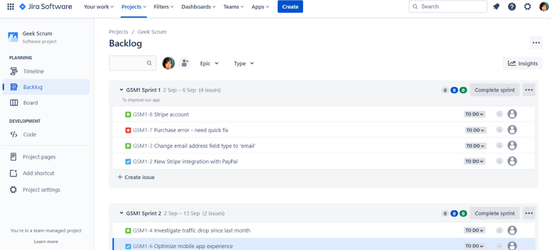Click Complete sprint for GSM1 Sprint 1
The height and width of the screenshot is (250, 551).
point(494,90)
